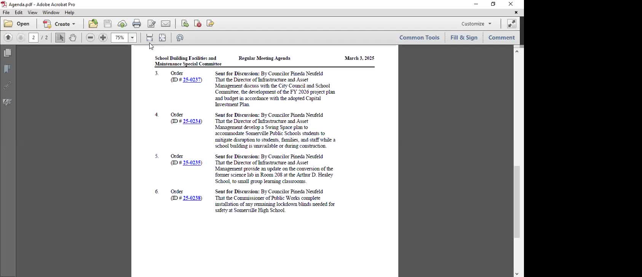Follow the 25-0238 order link

[192, 198]
